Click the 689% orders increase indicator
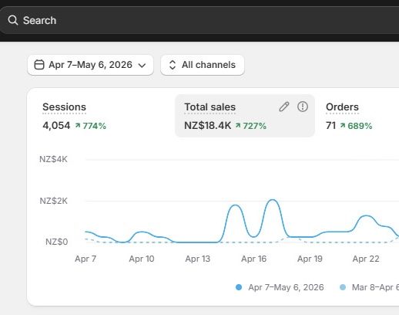 (356, 126)
